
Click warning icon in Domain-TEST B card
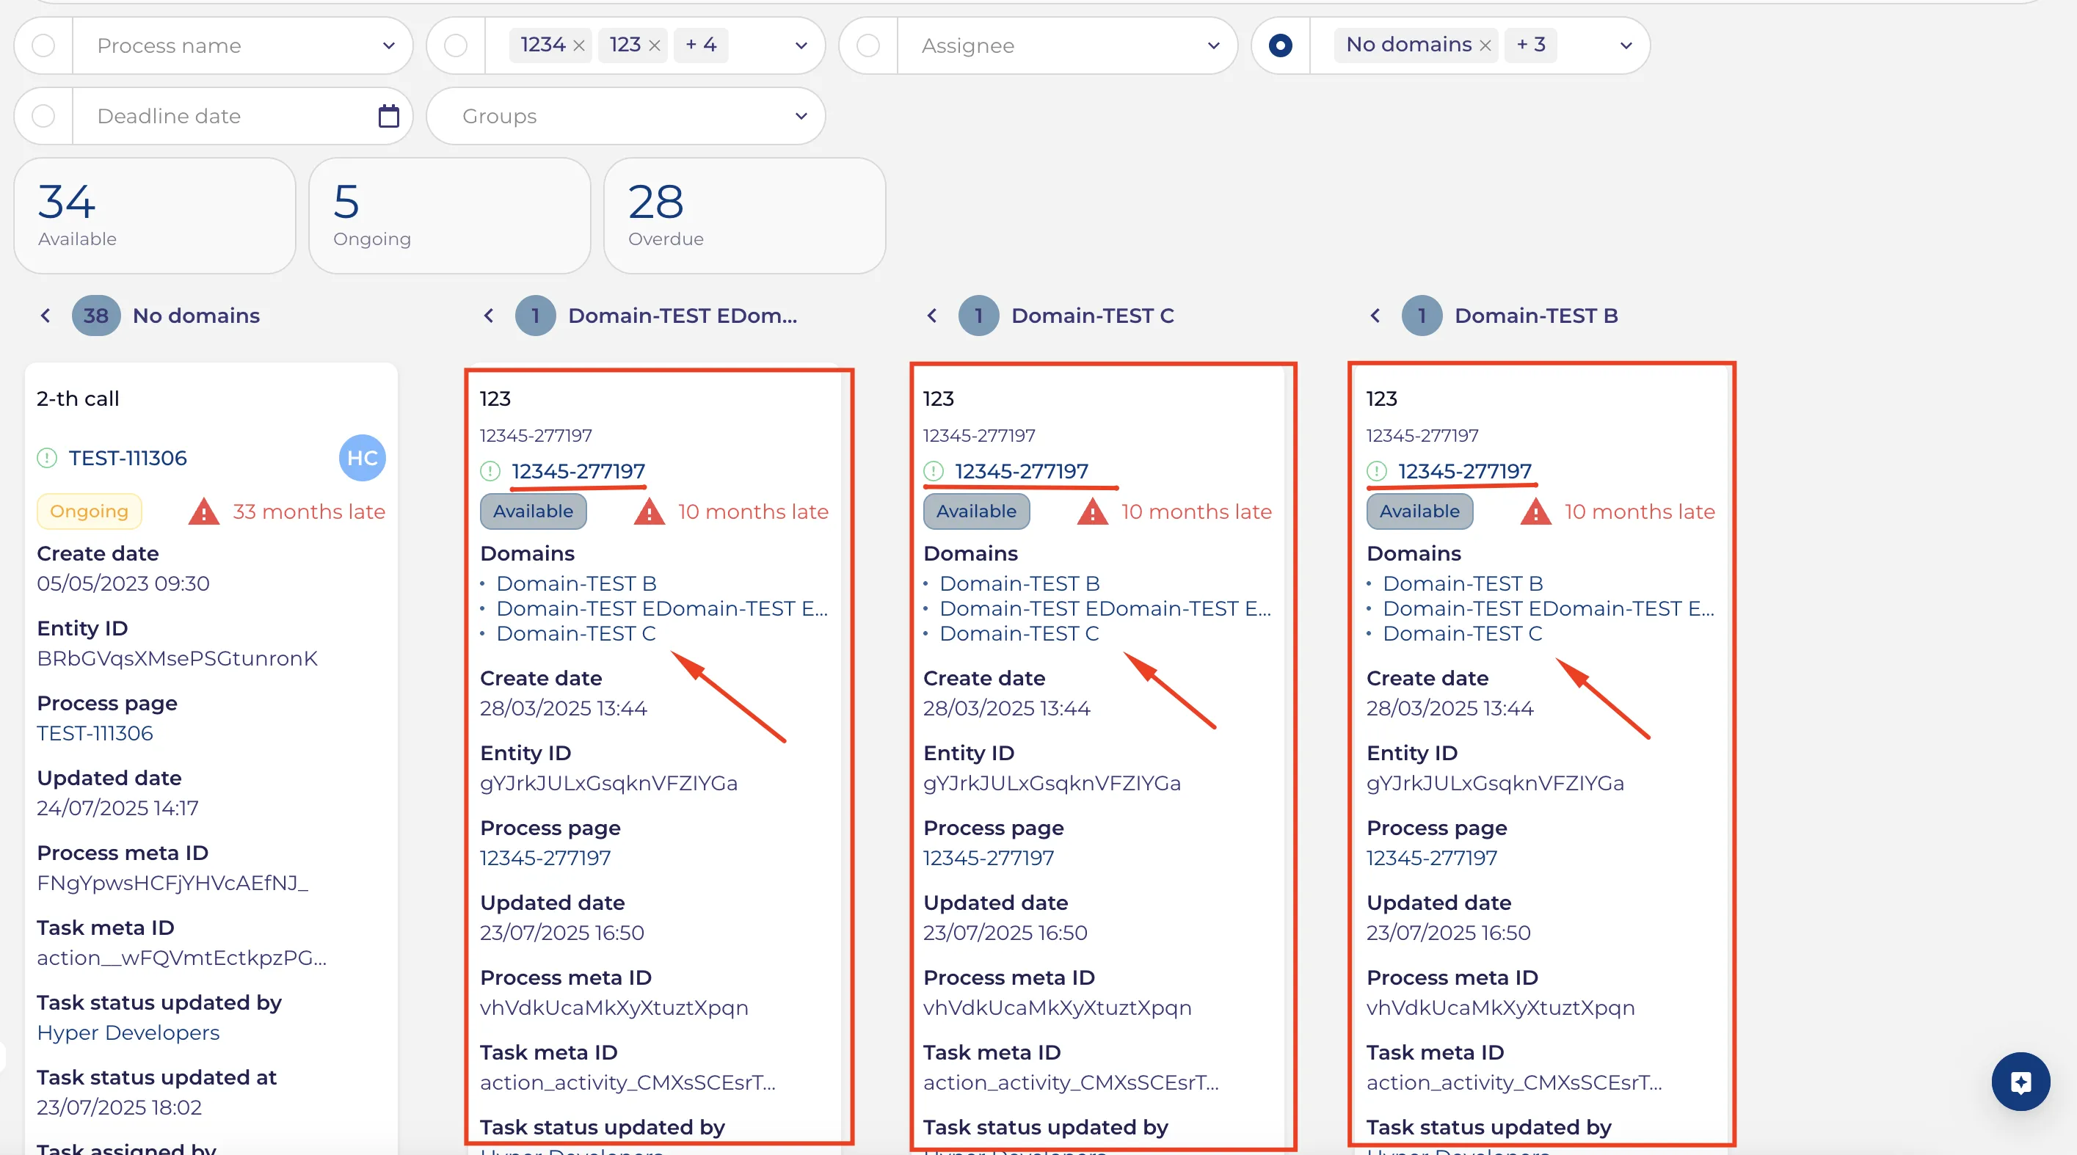[x=1536, y=511]
